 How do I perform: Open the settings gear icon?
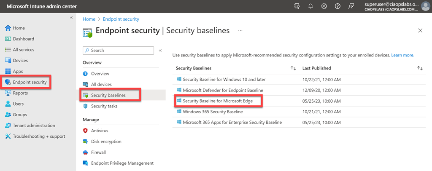pyautogui.click(x=324, y=6)
